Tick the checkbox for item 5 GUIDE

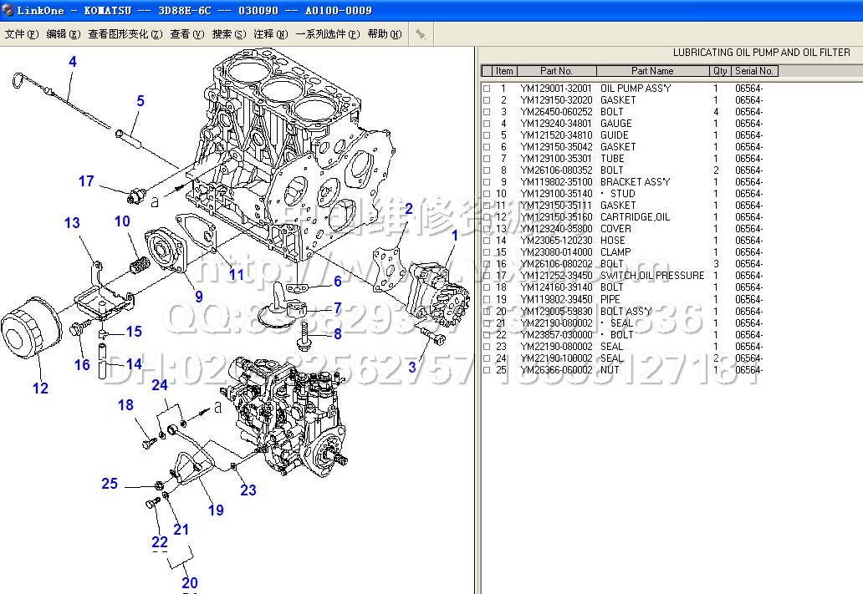coord(487,135)
